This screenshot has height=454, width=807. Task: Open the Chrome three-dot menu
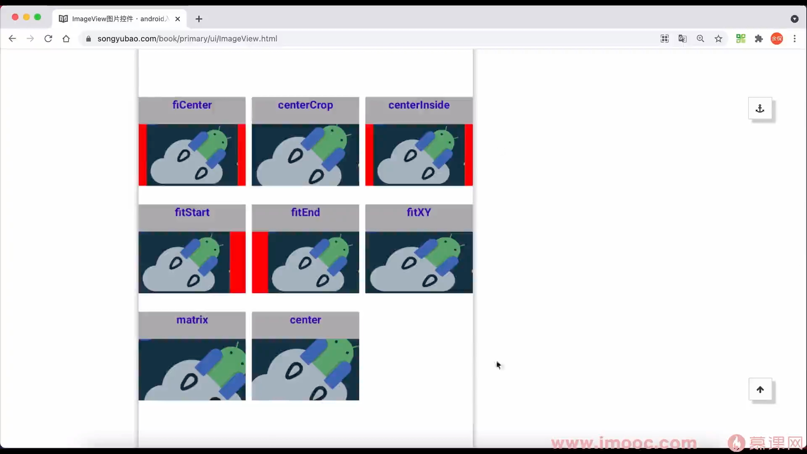794,39
